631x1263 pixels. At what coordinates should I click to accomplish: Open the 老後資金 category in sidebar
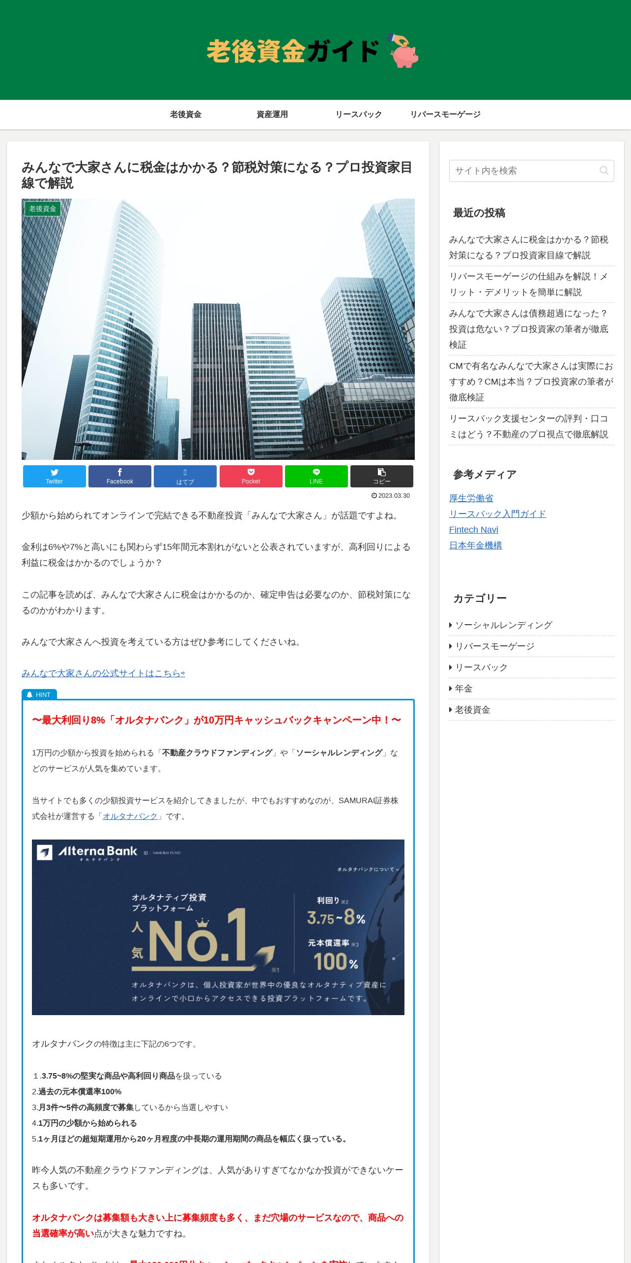click(x=532, y=710)
